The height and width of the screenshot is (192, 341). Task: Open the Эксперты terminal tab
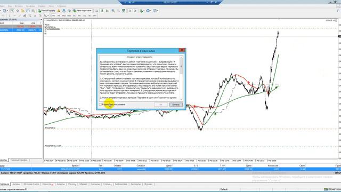136,184
